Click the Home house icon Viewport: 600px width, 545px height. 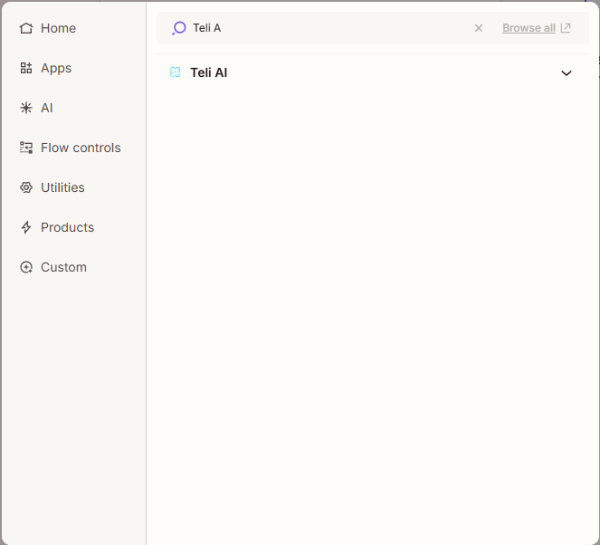pos(26,28)
